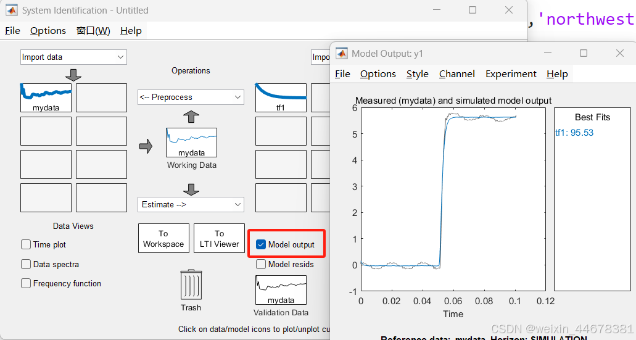This screenshot has width=636, height=340.
Task: Open Help menu in System Identification window
Action: tap(131, 31)
